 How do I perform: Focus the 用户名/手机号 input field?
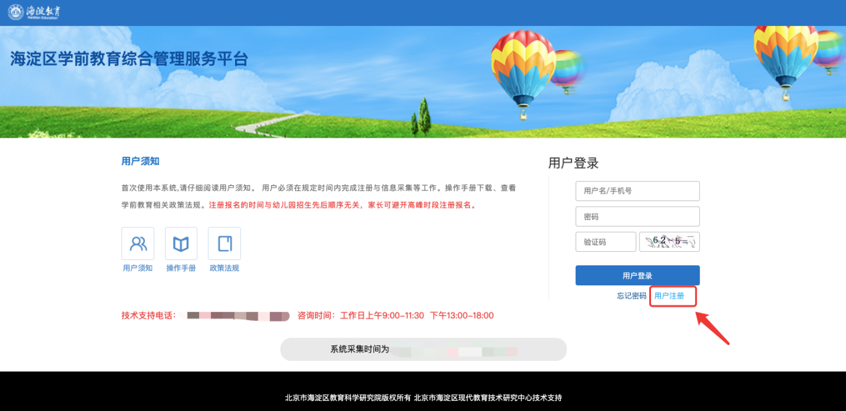tap(637, 190)
